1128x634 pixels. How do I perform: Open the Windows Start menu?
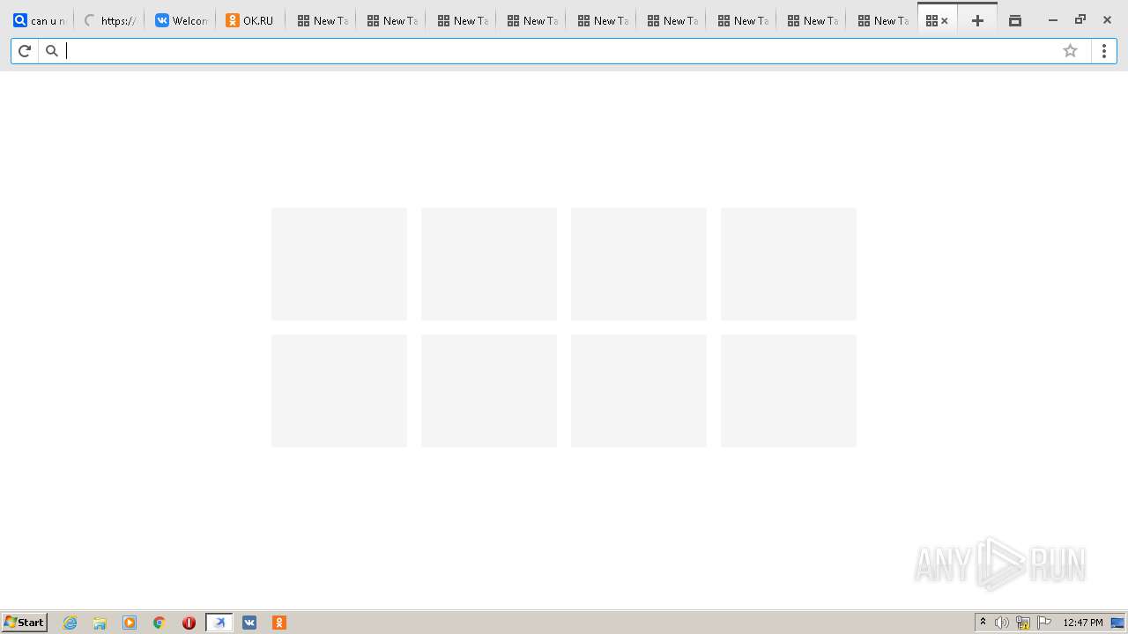[x=25, y=623]
